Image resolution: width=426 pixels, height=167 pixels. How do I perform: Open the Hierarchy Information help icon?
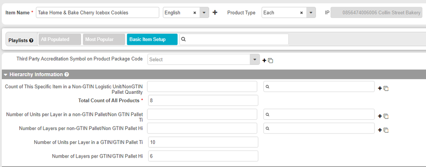[67, 74]
